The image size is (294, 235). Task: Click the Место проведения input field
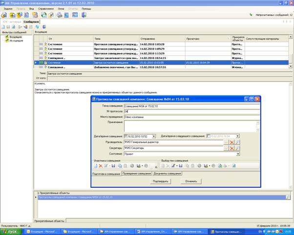181,117
